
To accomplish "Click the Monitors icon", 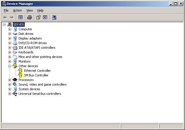I will point(15,61).
